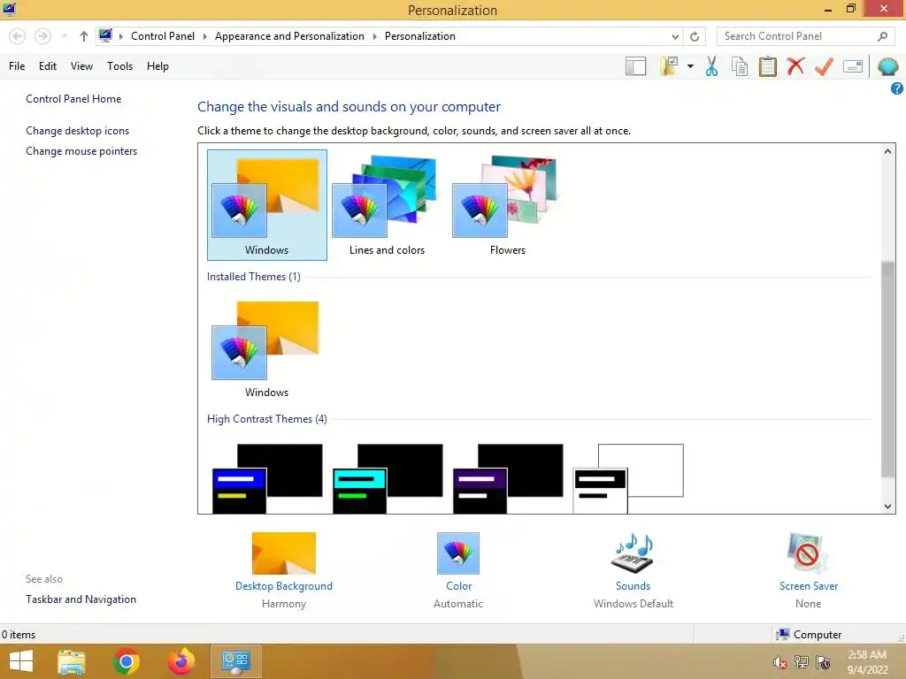Click the network tray icon

pyautogui.click(x=801, y=662)
